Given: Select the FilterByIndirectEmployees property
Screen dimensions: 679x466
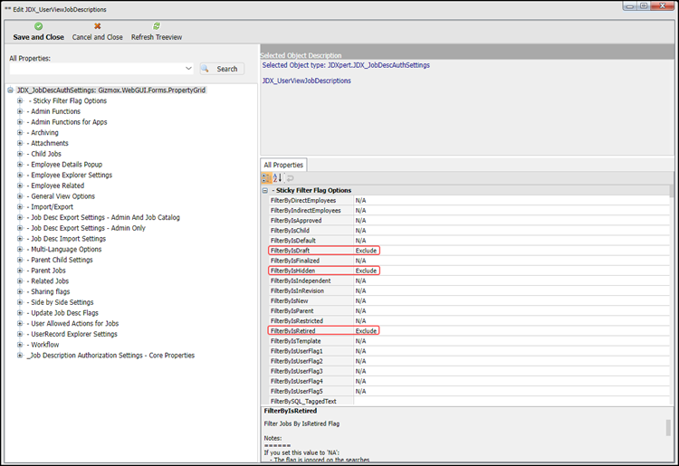Looking at the screenshot, I should [x=306, y=210].
